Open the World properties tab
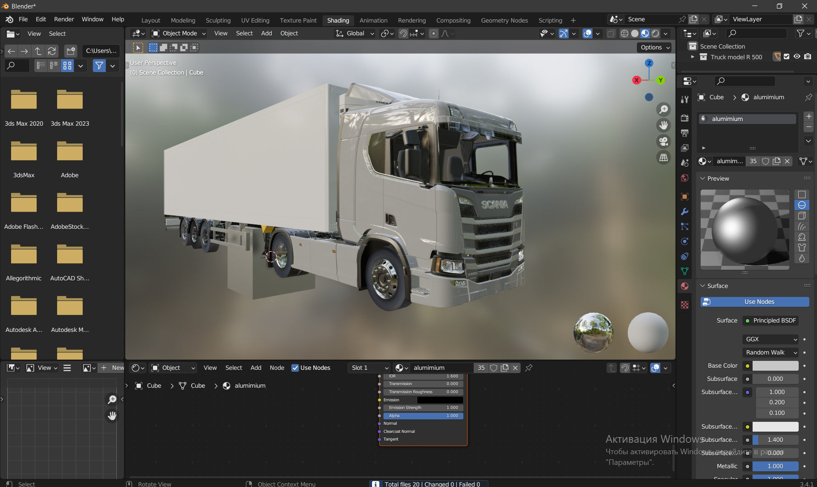Screen dimensions: 817x487 (684, 178)
